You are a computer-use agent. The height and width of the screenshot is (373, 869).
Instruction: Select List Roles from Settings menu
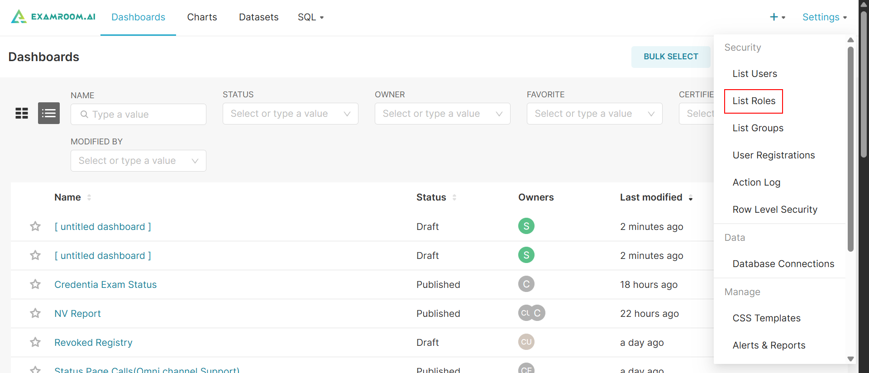click(x=754, y=101)
